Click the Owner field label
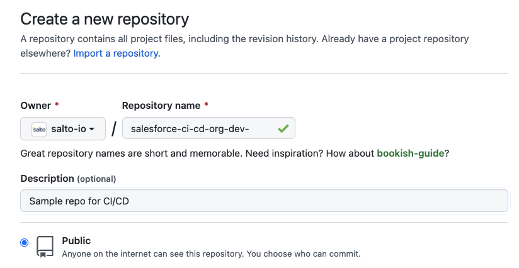This screenshot has width=519, height=268. (x=36, y=106)
